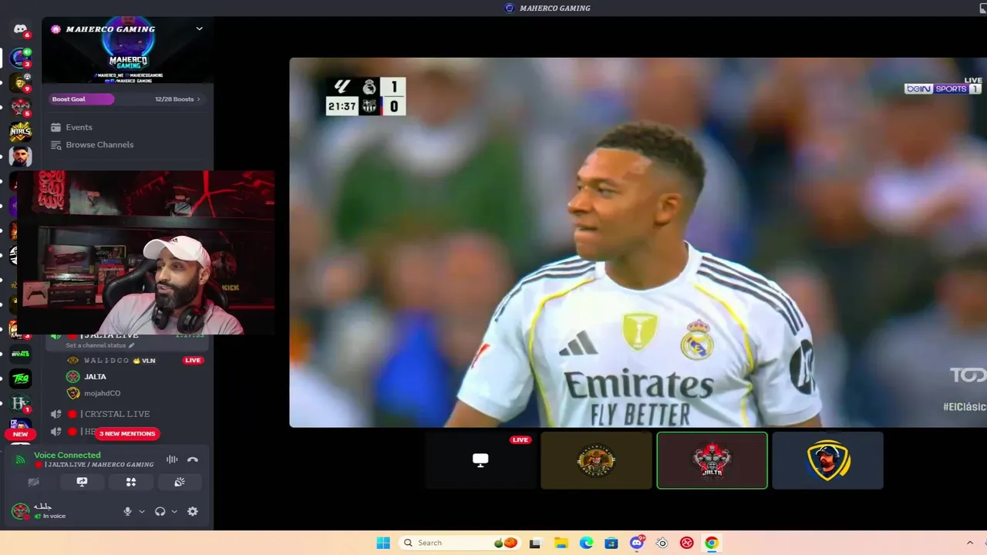Screen dimensions: 987x555
Task: Disconnect from voice with hang-up icon
Action: 193,459
